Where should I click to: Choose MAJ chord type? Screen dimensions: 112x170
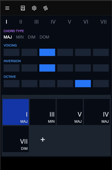(8, 37)
